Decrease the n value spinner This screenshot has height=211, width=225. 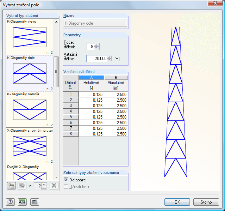pos(44,187)
